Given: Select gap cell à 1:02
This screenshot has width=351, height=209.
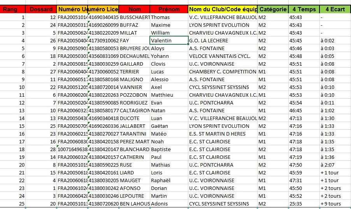Looking at the screenshot, I should click(335, 110).
